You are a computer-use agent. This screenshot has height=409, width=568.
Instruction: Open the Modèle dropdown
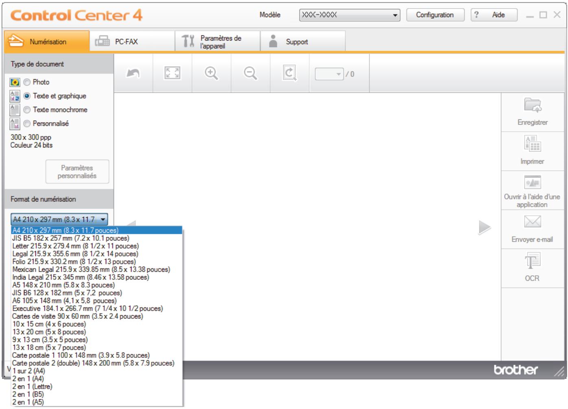(350, 15)
